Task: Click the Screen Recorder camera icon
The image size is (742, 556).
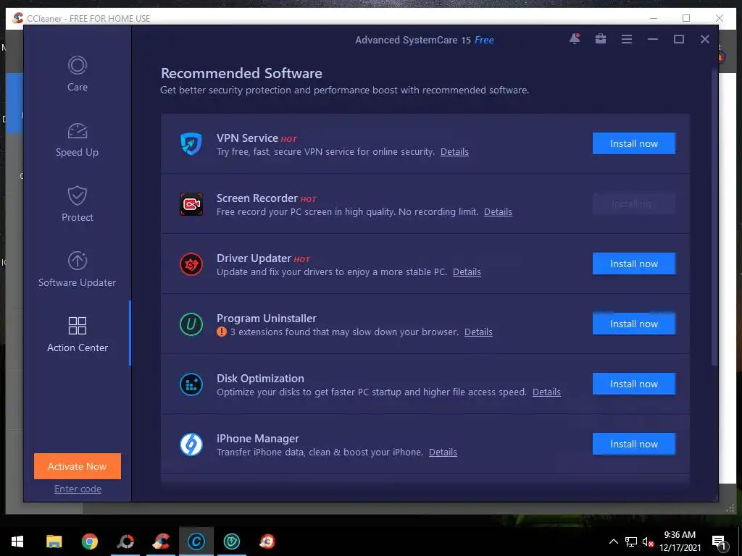Action: point(191,203)
